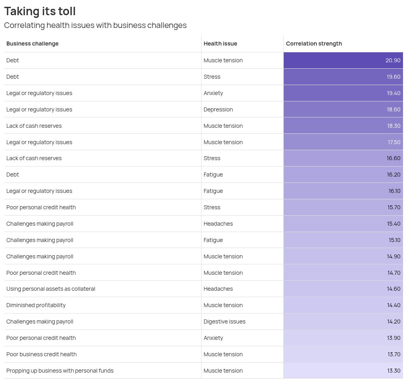Click the 20.90 correlation value bar
The image size is (407, 383).
343,60
